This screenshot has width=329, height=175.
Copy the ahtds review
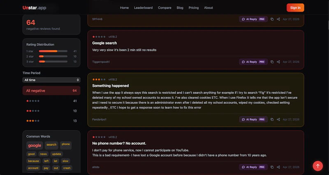click(272, 167)
